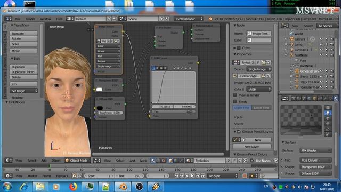Image resolution: width=341 pixels, height=192 pixels.
Task: Click the white Transparent BSDF color swatch
Action: coord(99,90)
